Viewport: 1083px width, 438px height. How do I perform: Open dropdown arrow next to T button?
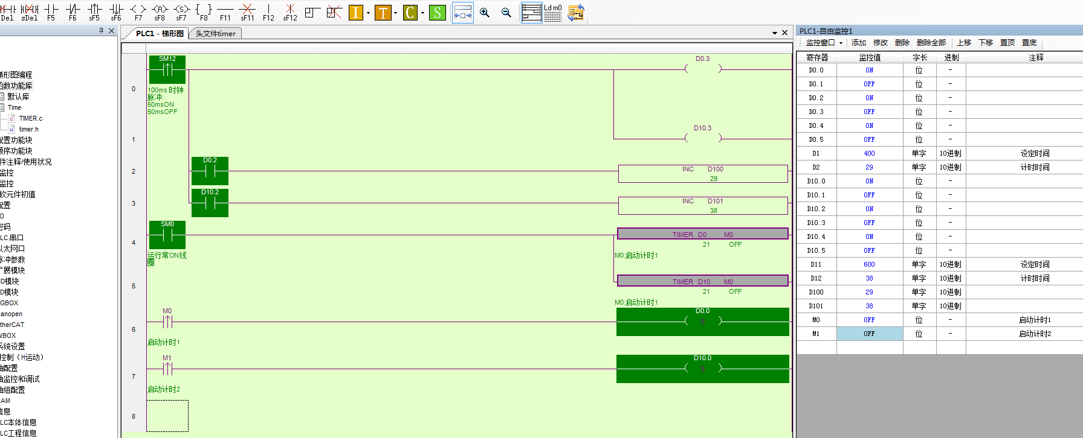[x=395, y=13]
